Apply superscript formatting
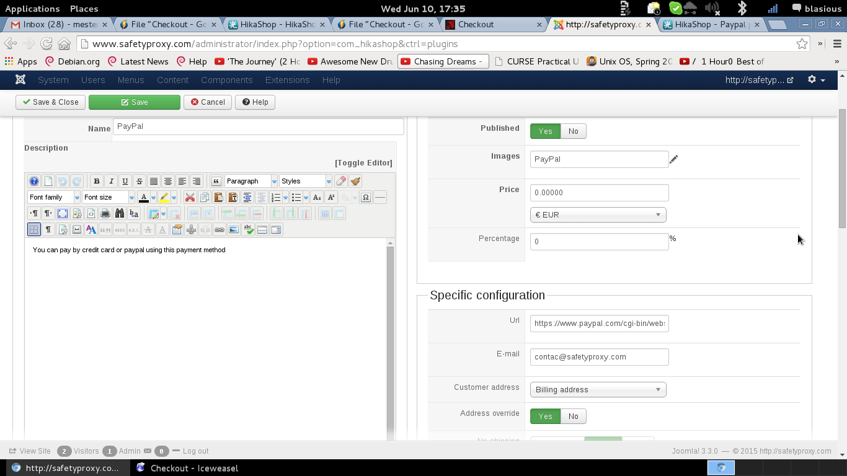847x476 pixels. click(331, 197)
